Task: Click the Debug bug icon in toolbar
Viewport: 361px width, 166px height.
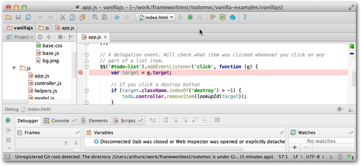Action: click(x=190, y=17)
